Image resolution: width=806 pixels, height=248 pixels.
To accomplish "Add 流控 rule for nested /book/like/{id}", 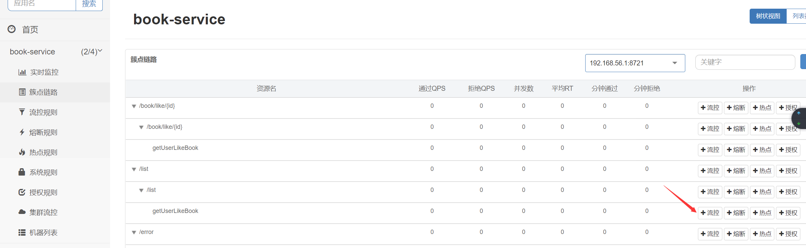I will 710,129.
